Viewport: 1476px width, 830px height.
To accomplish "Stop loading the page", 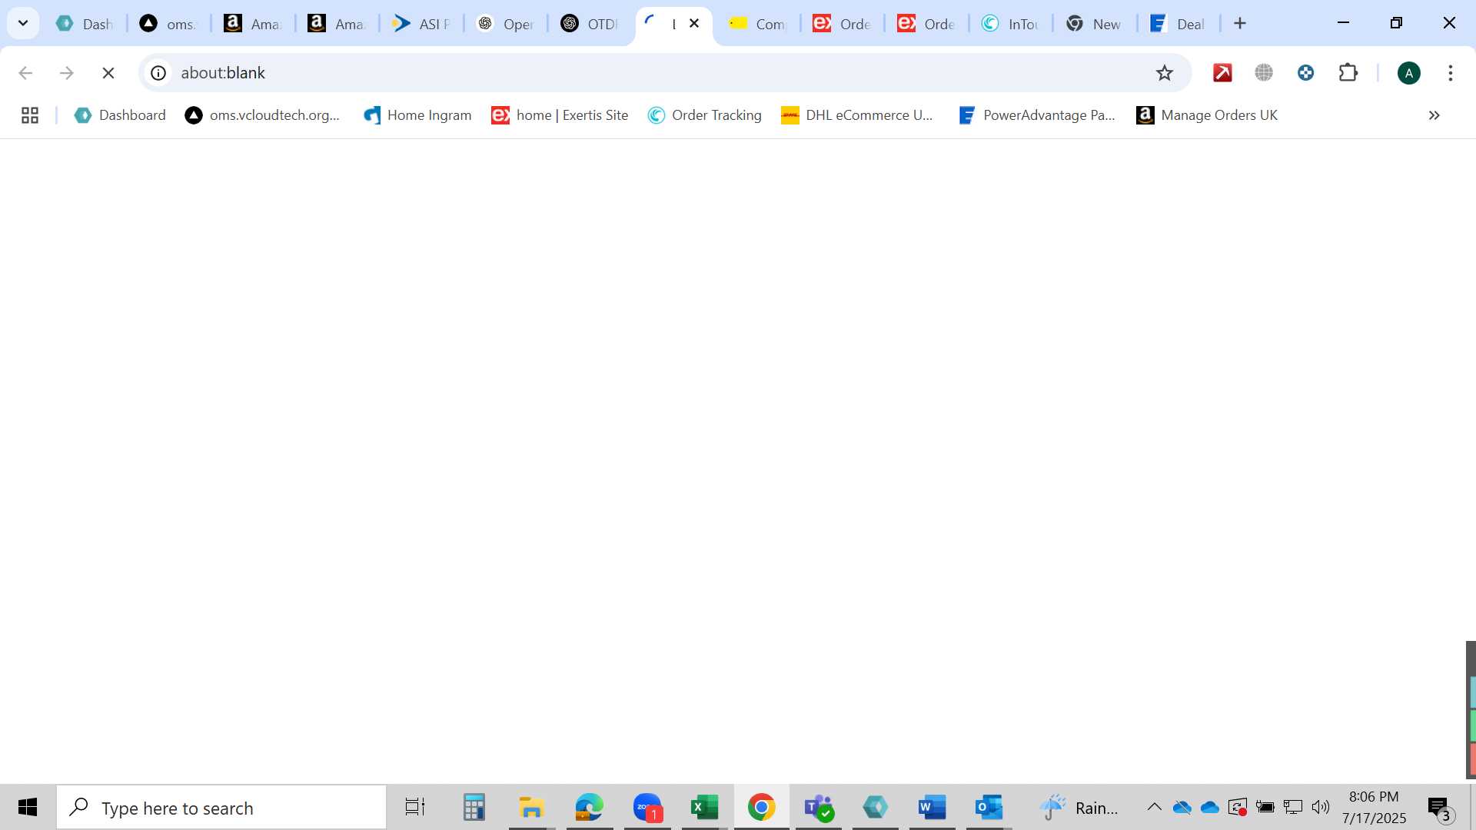I will [x=108, y=73].
